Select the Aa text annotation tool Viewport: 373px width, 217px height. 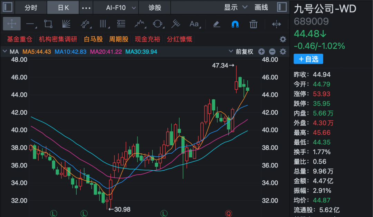(194, 24)
